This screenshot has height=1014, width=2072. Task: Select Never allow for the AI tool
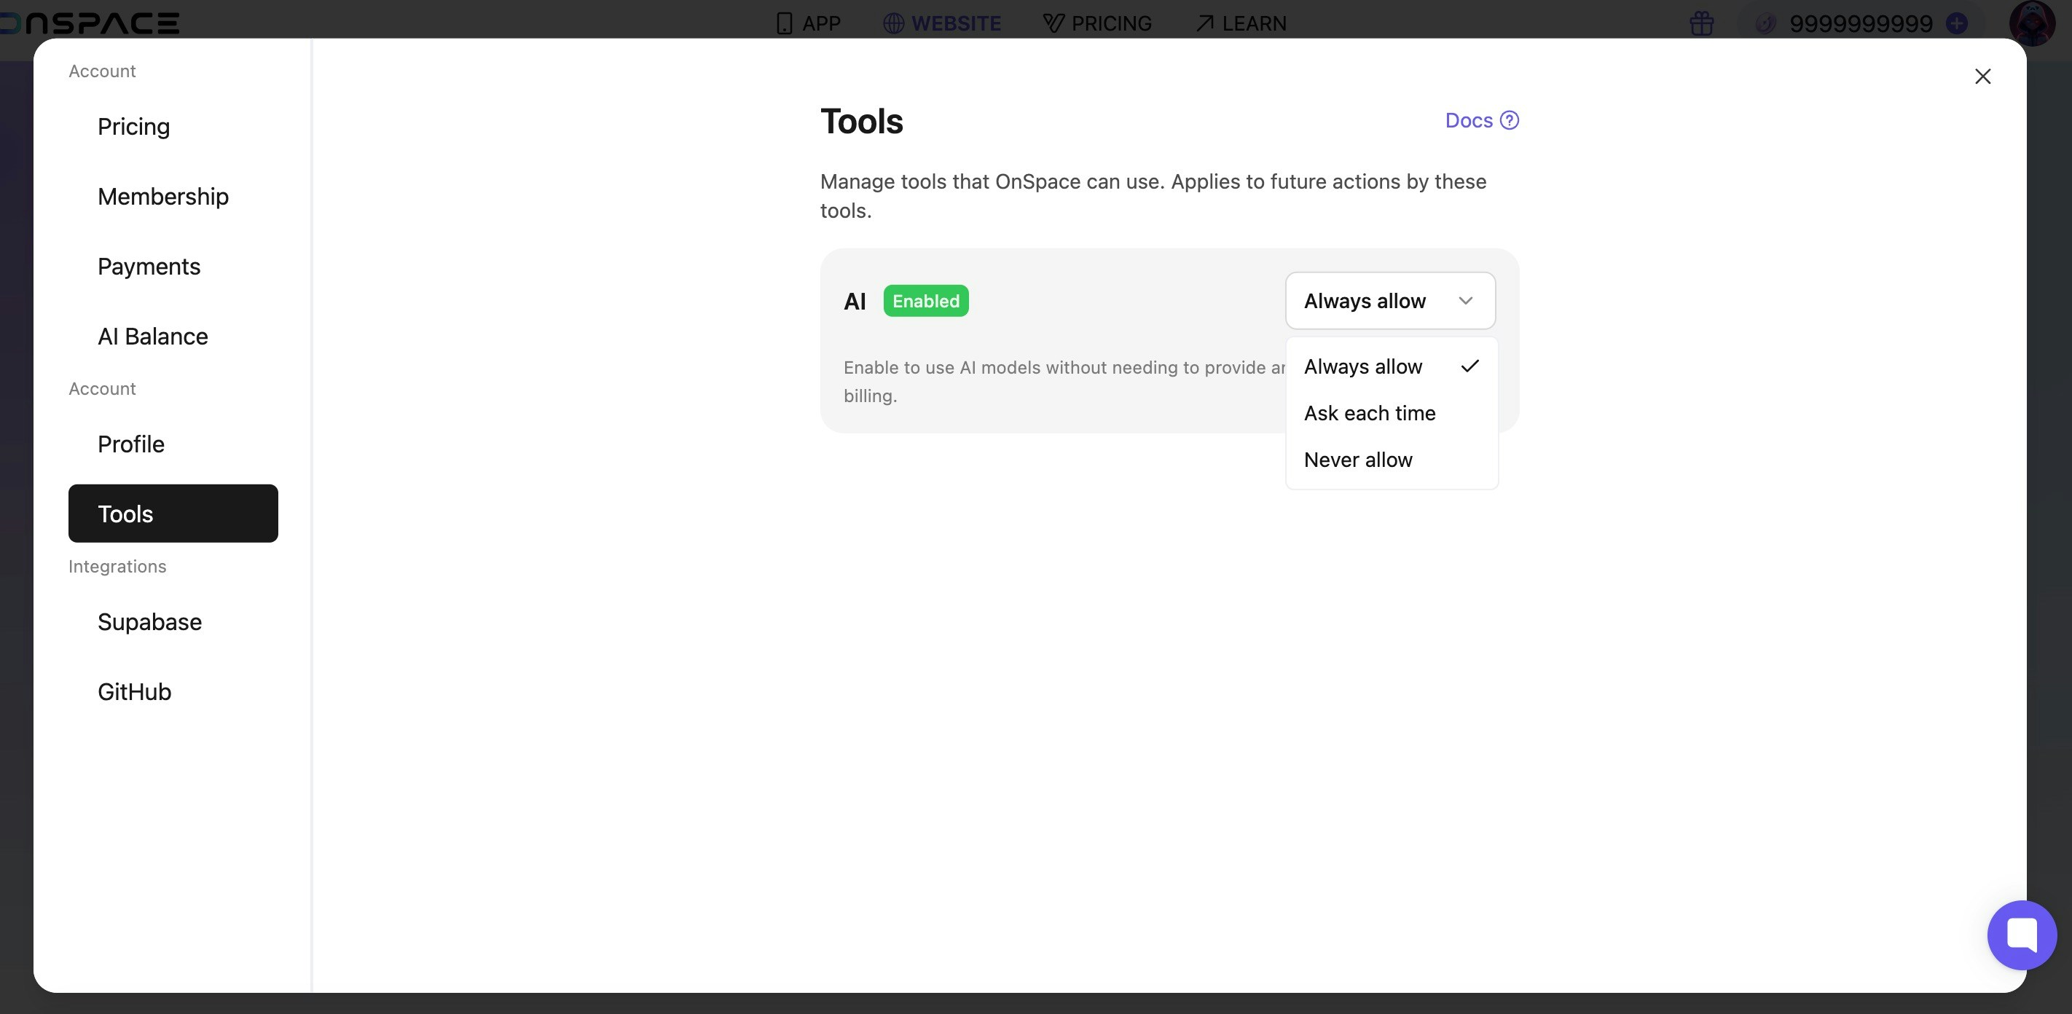click(x=1357, y=460)
